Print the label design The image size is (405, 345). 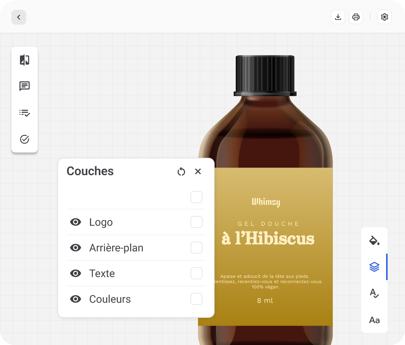(x=356, y=17)
